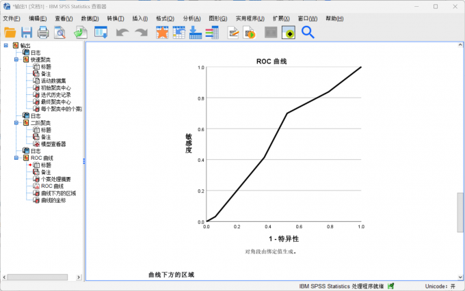Viewport: 465px width, 291px height.
Task: Collapse the 快速聚类 tree branch
Action: pos(16,59)
